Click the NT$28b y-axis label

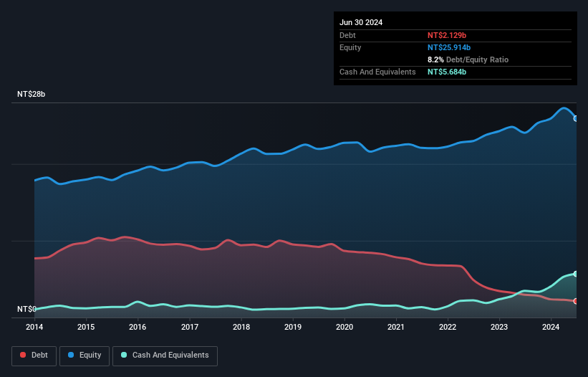click(31, 94)
